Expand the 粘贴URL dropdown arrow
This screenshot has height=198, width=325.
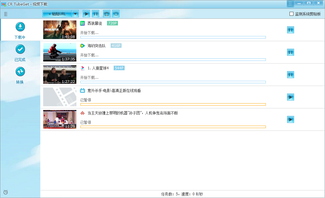75,14
